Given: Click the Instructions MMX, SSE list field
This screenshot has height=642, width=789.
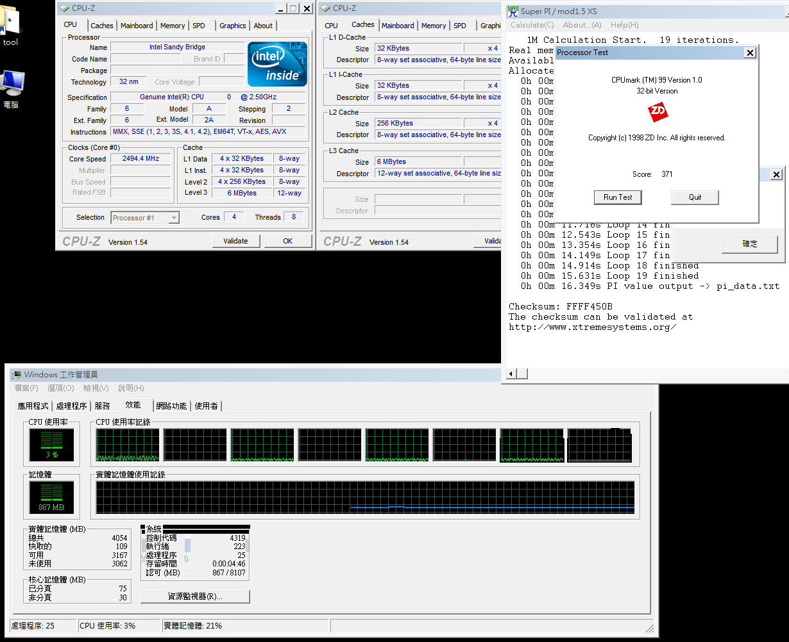Looking at the screenshot, I should tap(208, 132).
